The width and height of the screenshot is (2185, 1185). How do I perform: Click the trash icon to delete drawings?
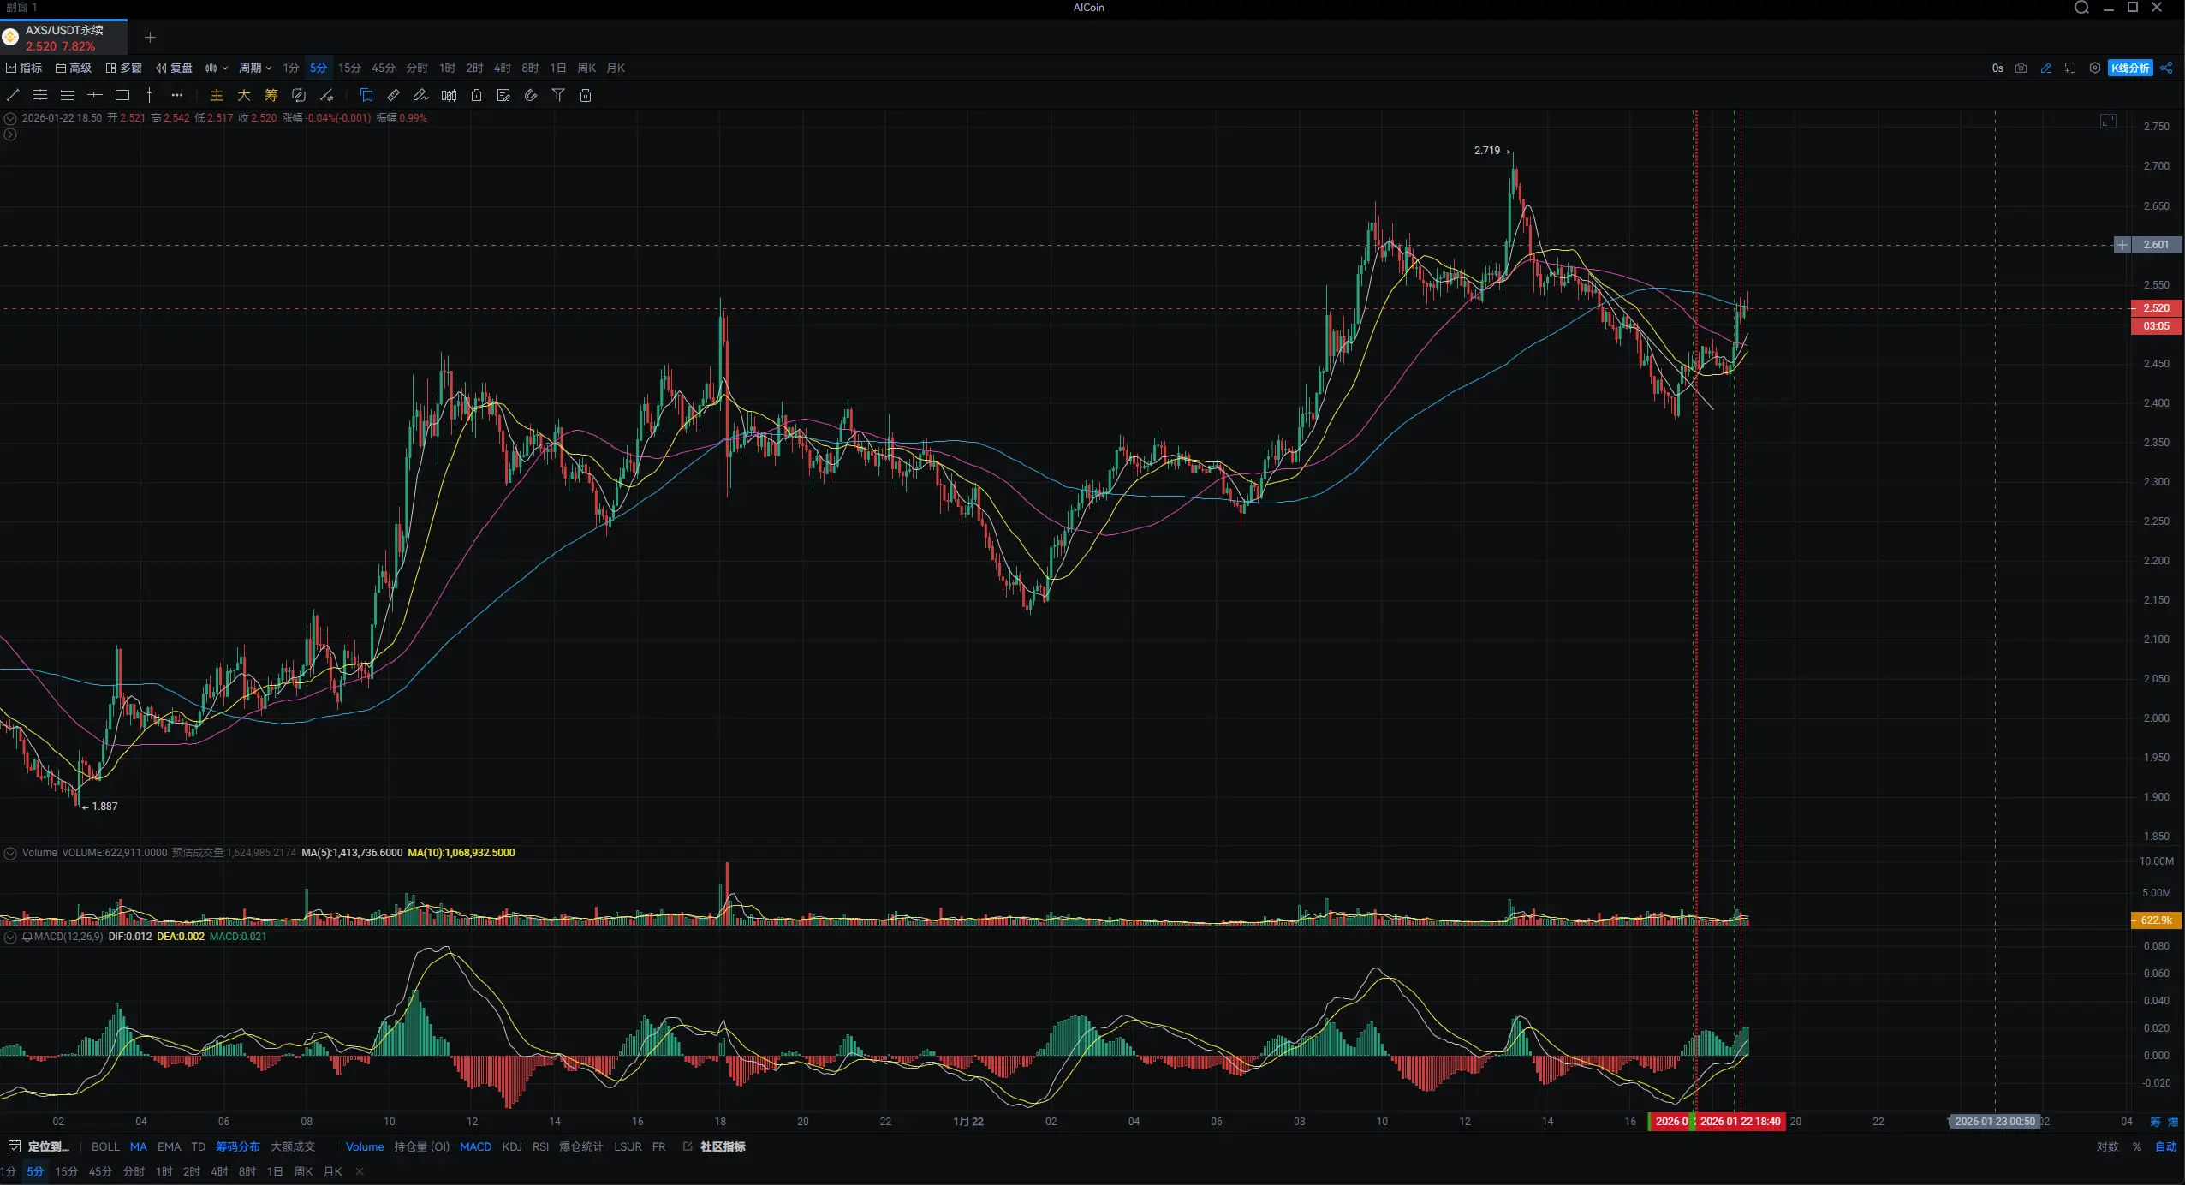click(x=586, y=95)
